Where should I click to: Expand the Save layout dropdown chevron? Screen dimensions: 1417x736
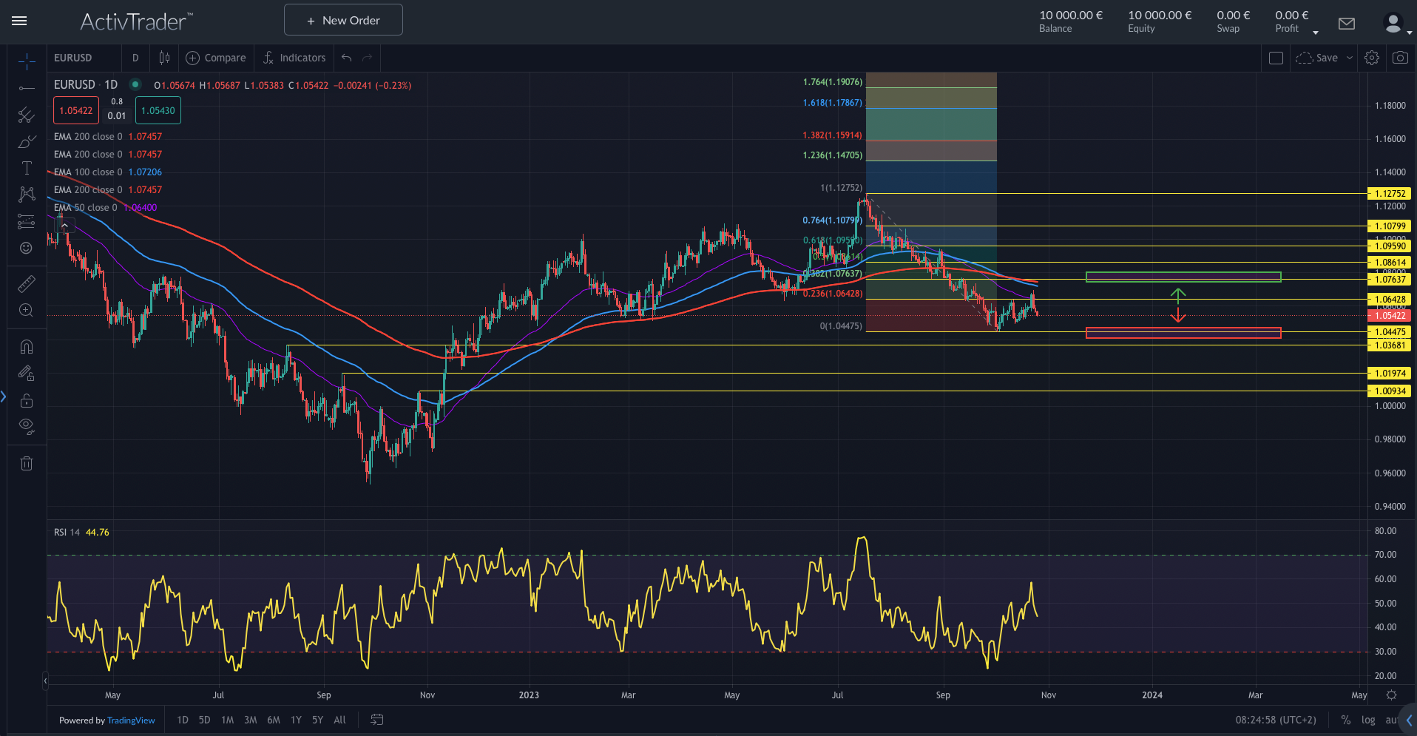pos(1350,58)
